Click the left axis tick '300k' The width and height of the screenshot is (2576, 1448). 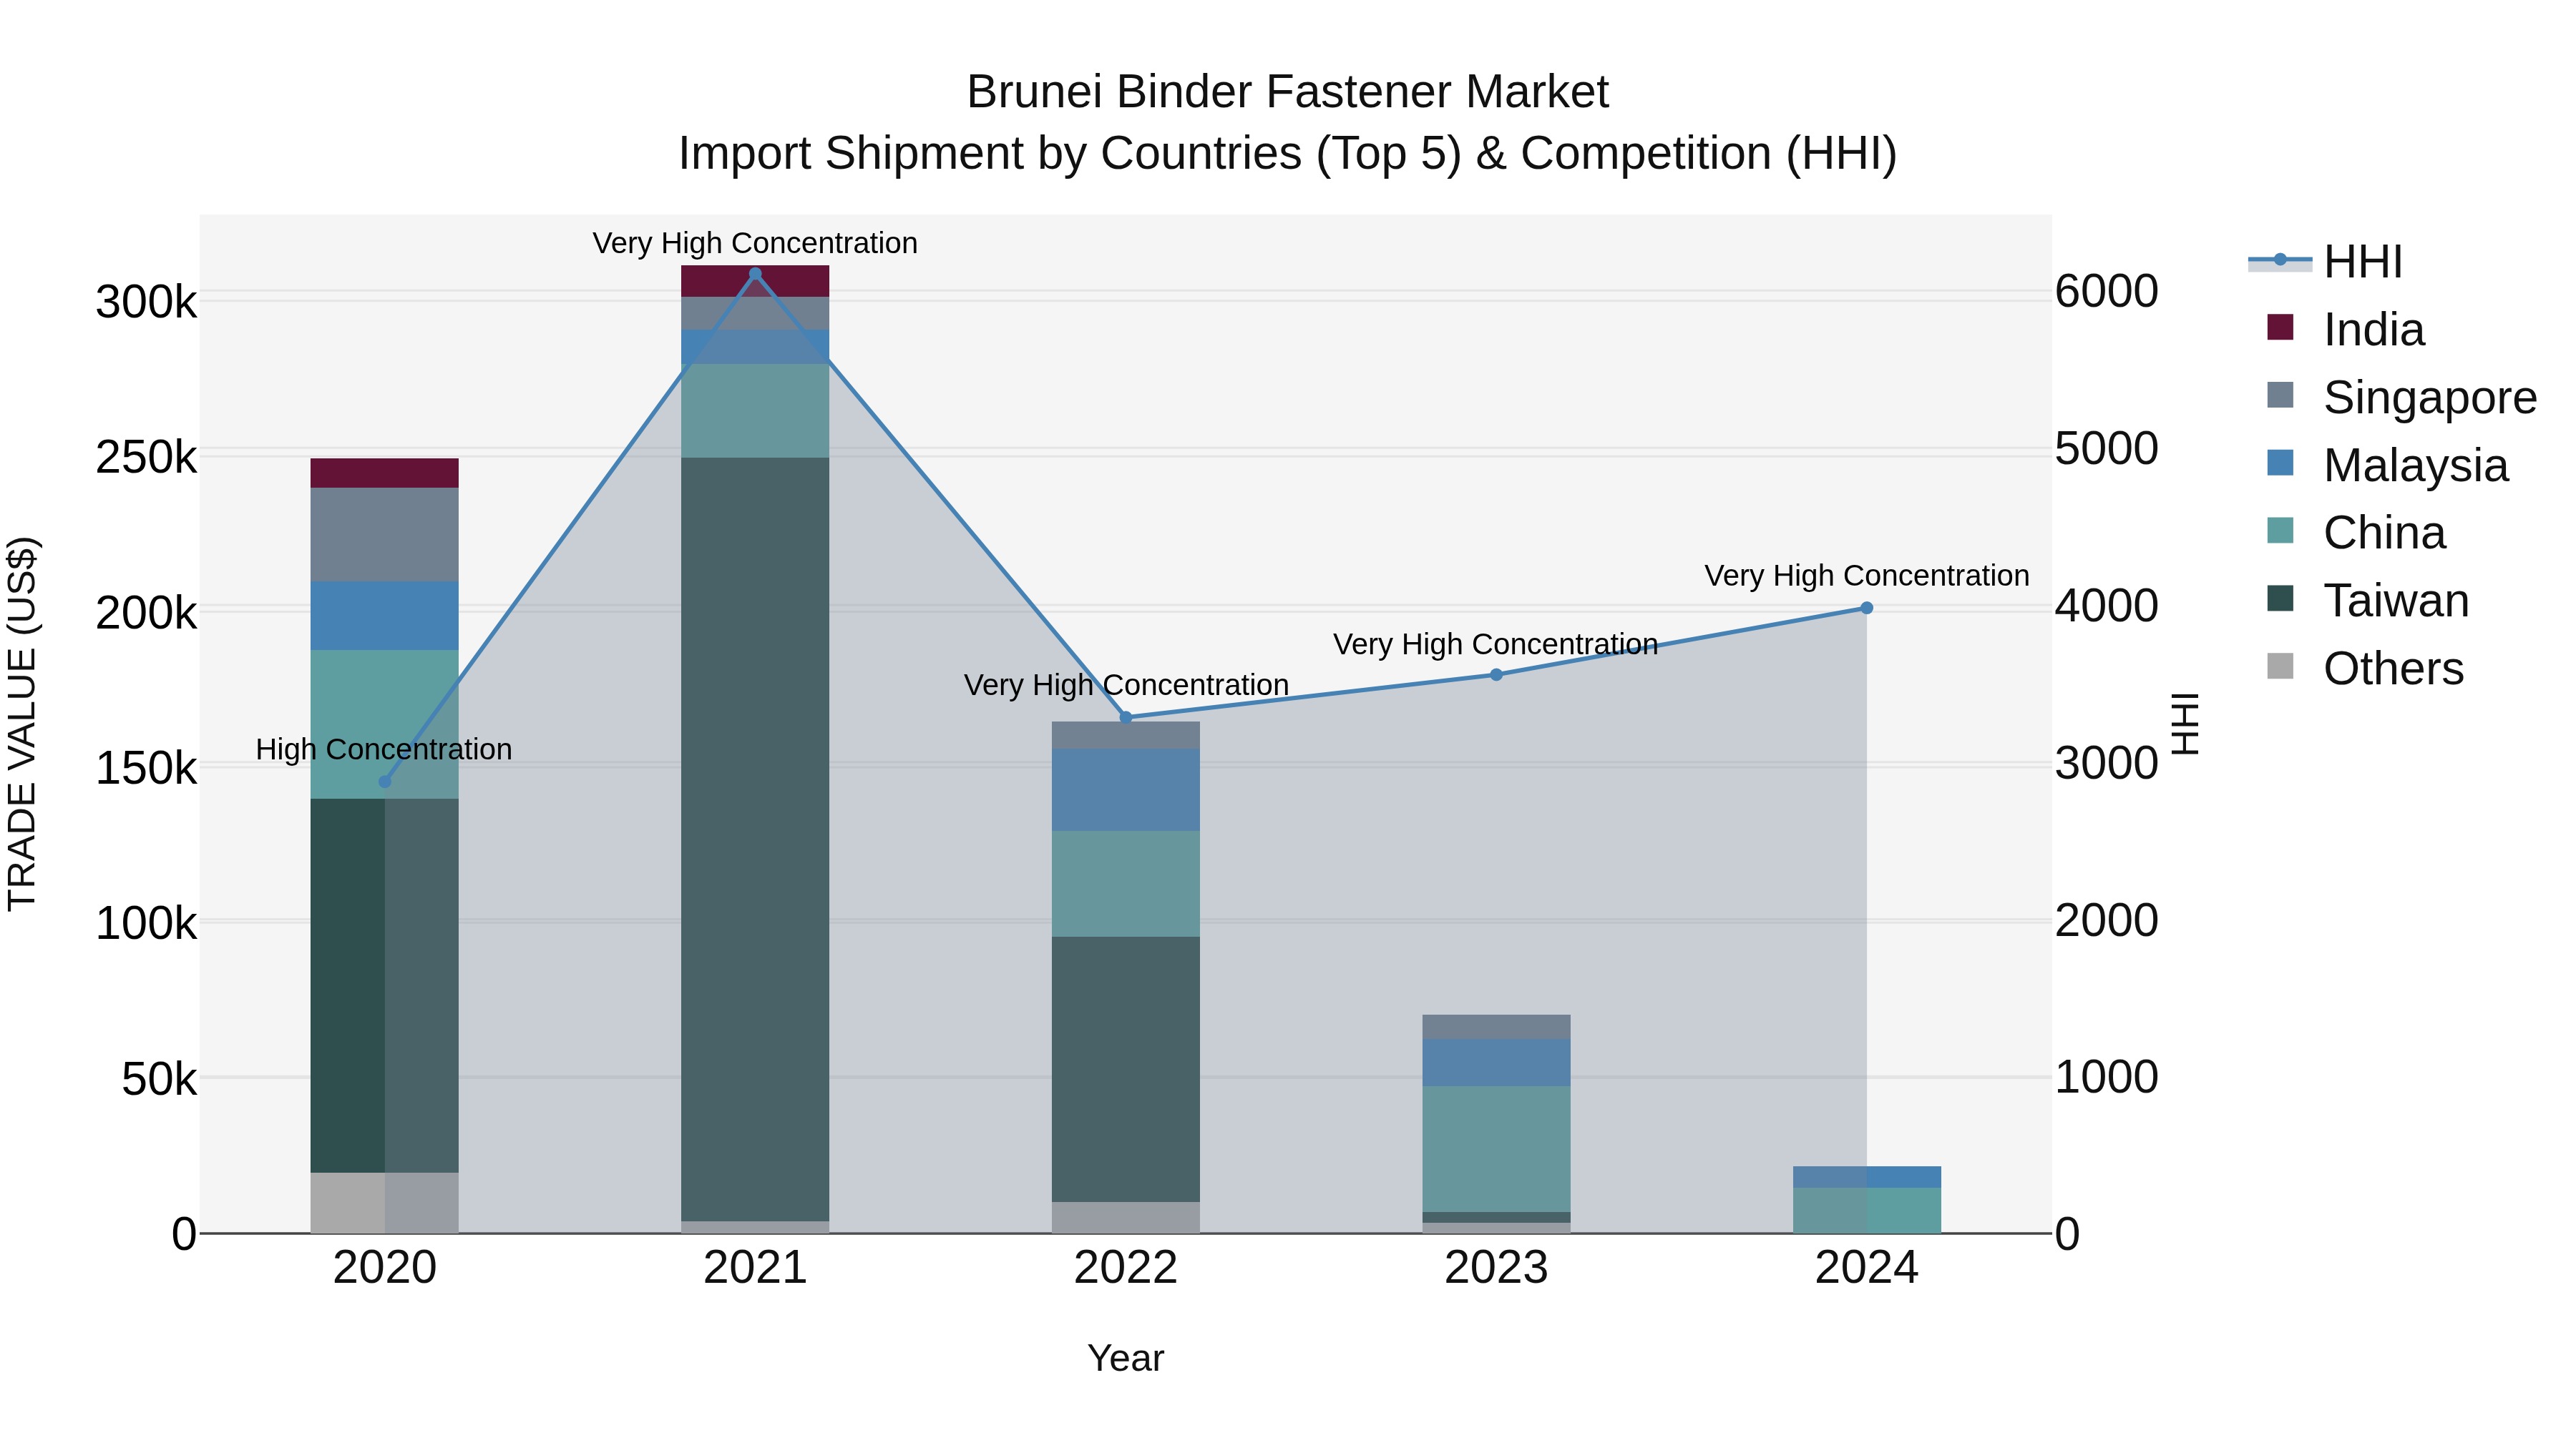coord(147,302)
